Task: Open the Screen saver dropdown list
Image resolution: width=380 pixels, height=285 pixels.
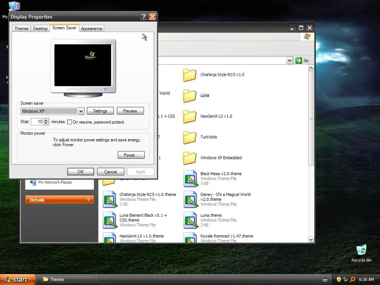Action: pyautogui.click(x=81, y=111)
